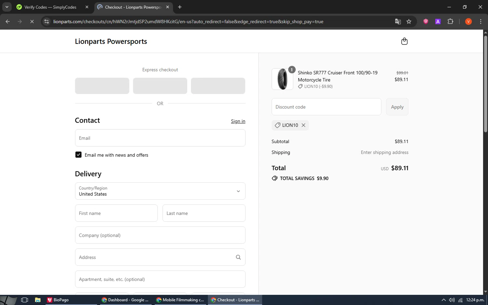Switch to Dashboard - Google Chrome taskbar window
Image resolution: width=488 pixels, height=305 pixels.
125,300
